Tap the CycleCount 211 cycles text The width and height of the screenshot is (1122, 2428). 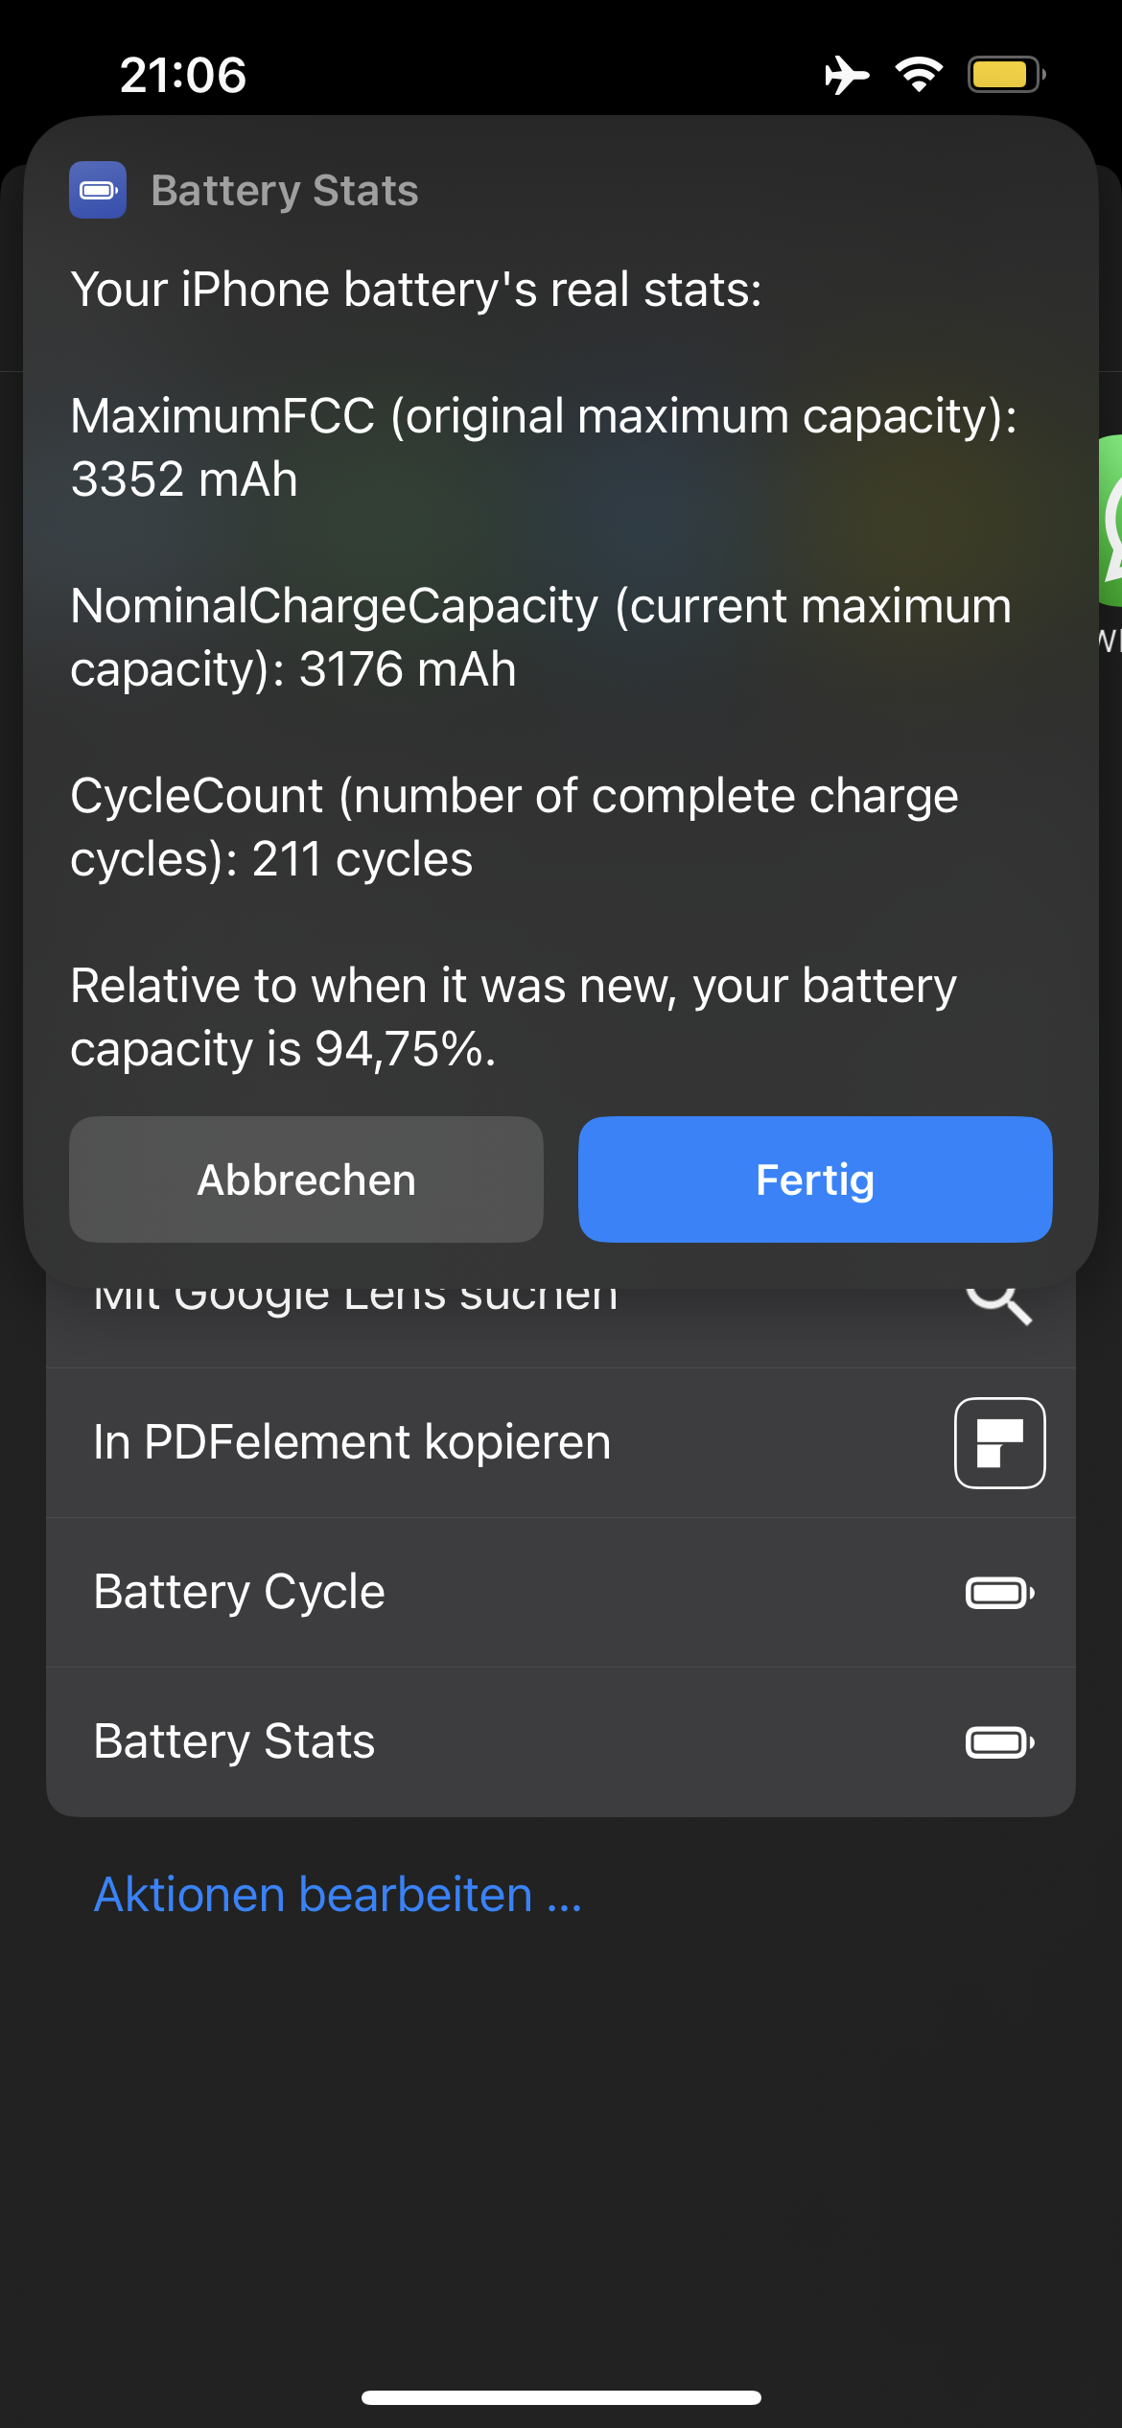[x=514, y=828]
